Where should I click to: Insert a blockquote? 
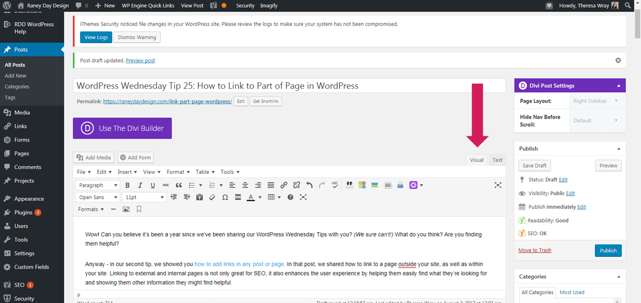pos(179,185)
